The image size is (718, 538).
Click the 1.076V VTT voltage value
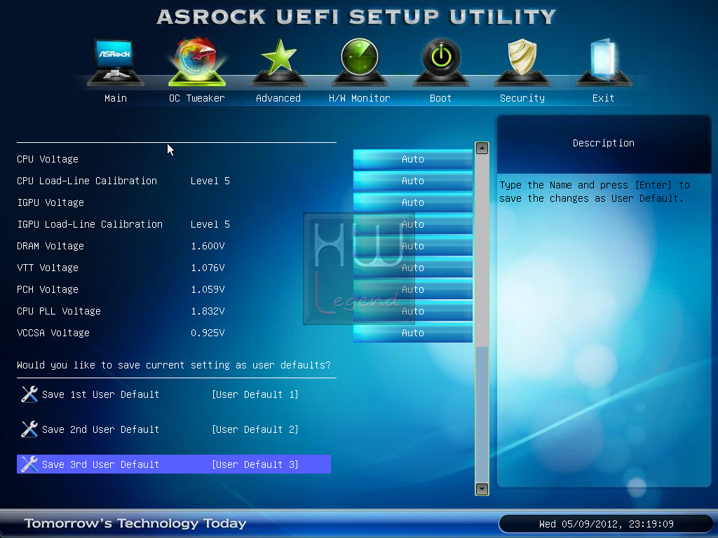tap(208, 268)
